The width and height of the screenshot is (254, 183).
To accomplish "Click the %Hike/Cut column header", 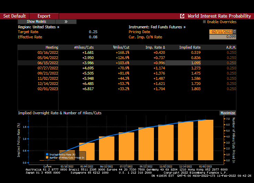I will click(121, 47).
